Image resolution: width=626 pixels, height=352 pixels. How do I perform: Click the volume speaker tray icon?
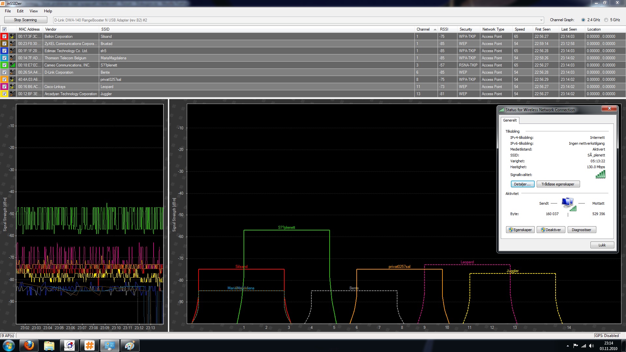coord(591,346)
